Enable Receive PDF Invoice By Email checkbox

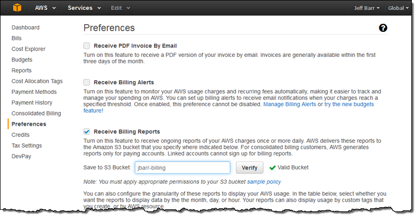coord(86,46)
